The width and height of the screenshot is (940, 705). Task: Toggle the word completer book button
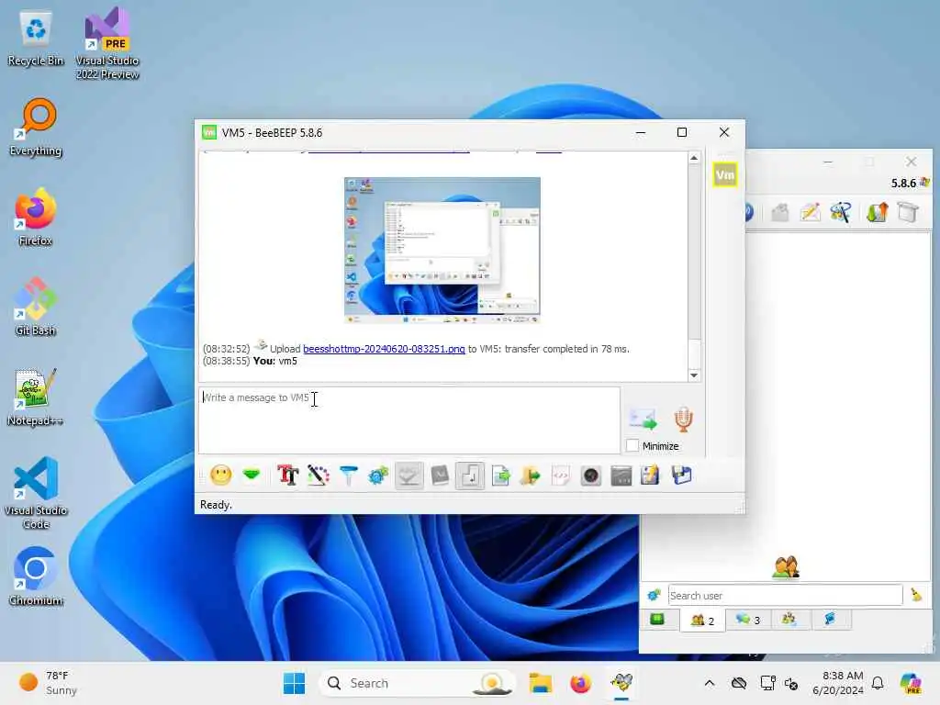[440, 476]
